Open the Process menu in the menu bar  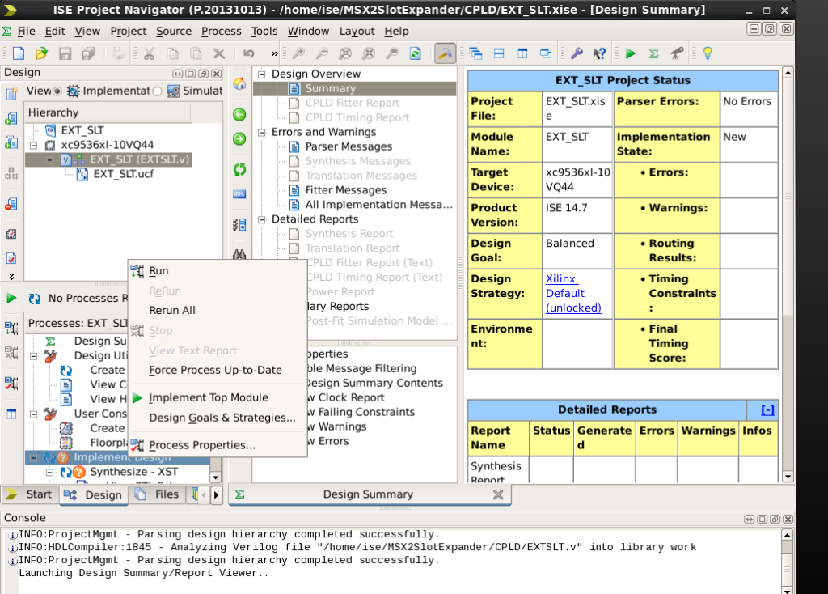221,31
